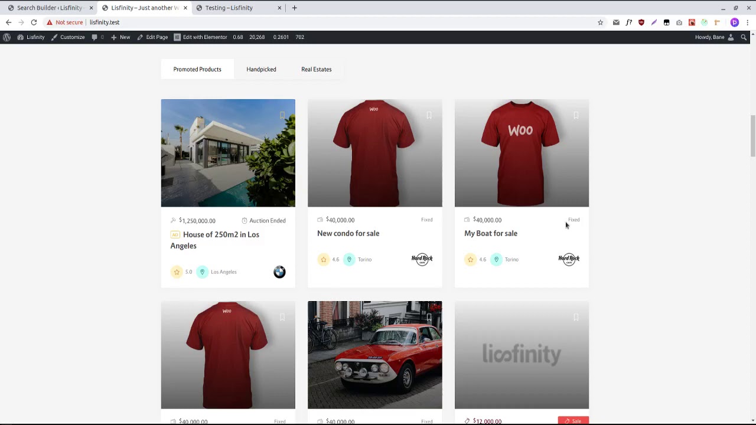Open the f? font identifier extension
The image size is (756, 425).
[629, 22]
